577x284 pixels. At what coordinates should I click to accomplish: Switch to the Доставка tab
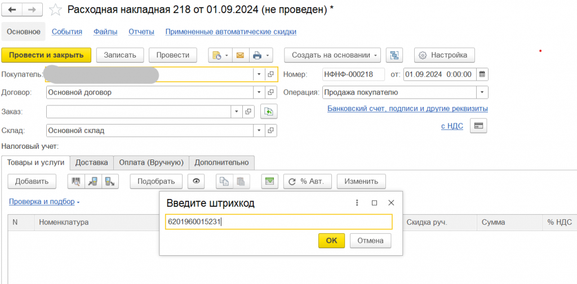tap(91, 162)
